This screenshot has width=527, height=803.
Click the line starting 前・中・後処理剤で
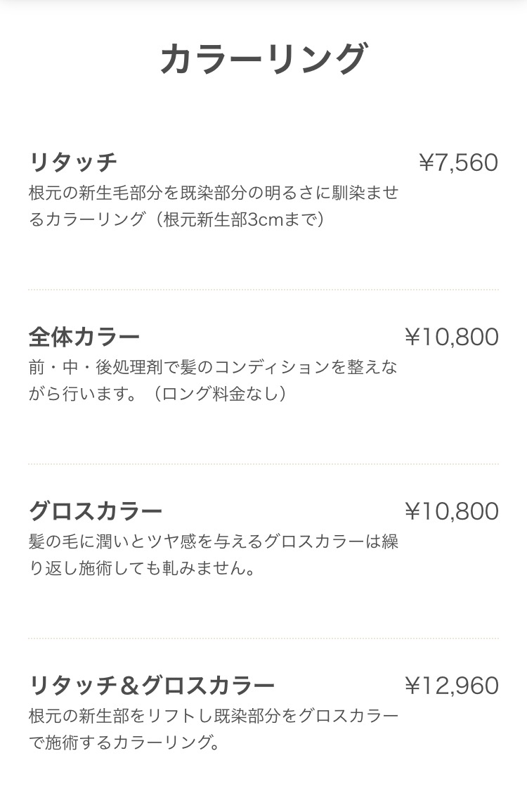pyautogui.click(x=213, y=367)
